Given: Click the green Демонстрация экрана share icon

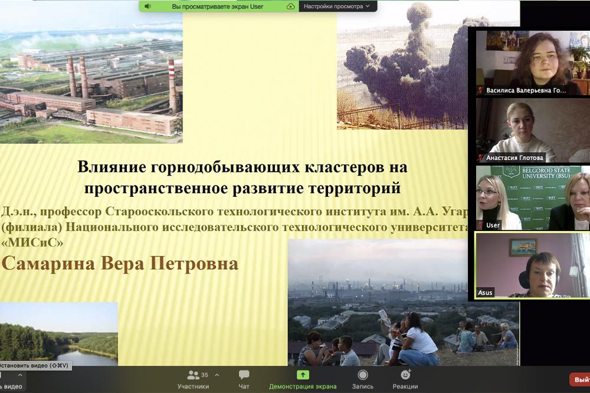Looking at the screenshot, I should click(302, 375).
